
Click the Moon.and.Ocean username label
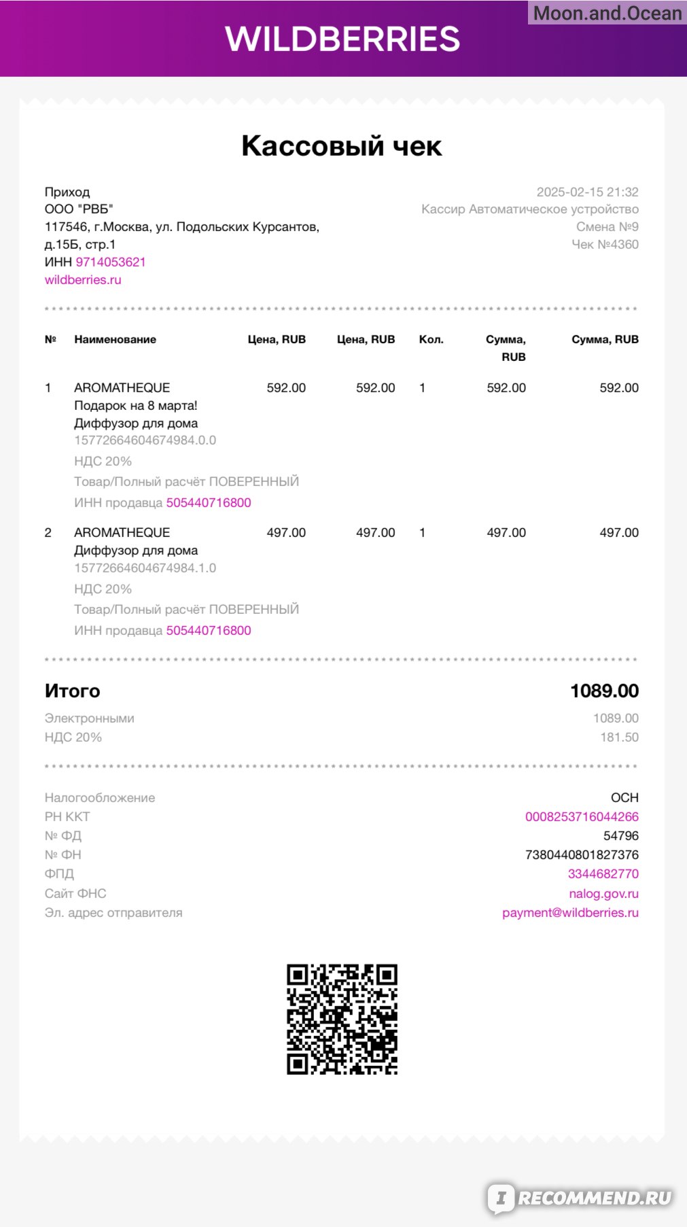(x=607, y=13)
